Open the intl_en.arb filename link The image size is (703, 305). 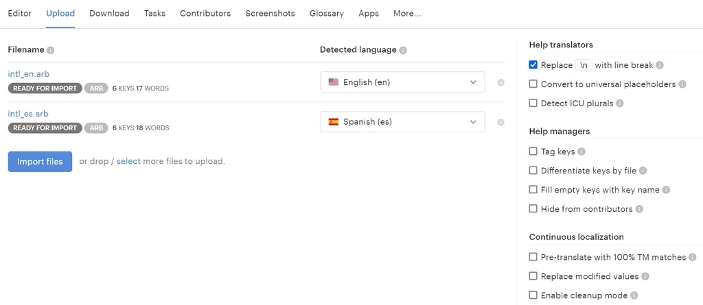tap(28, 74)
